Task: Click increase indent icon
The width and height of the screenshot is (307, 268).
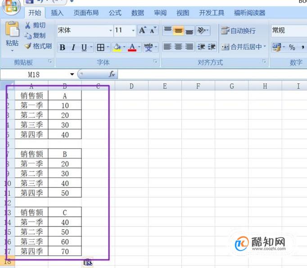Action: point(212,47)
